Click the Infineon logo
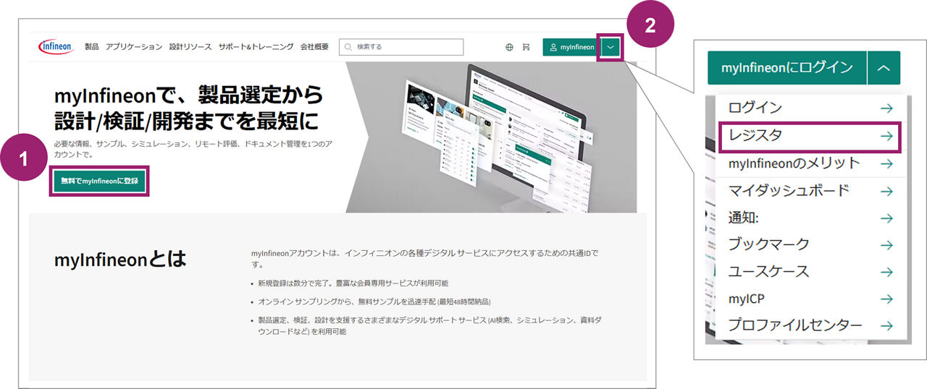927x389 pixels. pyautogui.click(x=56, y=47)
